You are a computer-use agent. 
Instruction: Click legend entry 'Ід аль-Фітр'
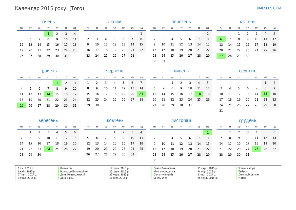click(160, 178)
